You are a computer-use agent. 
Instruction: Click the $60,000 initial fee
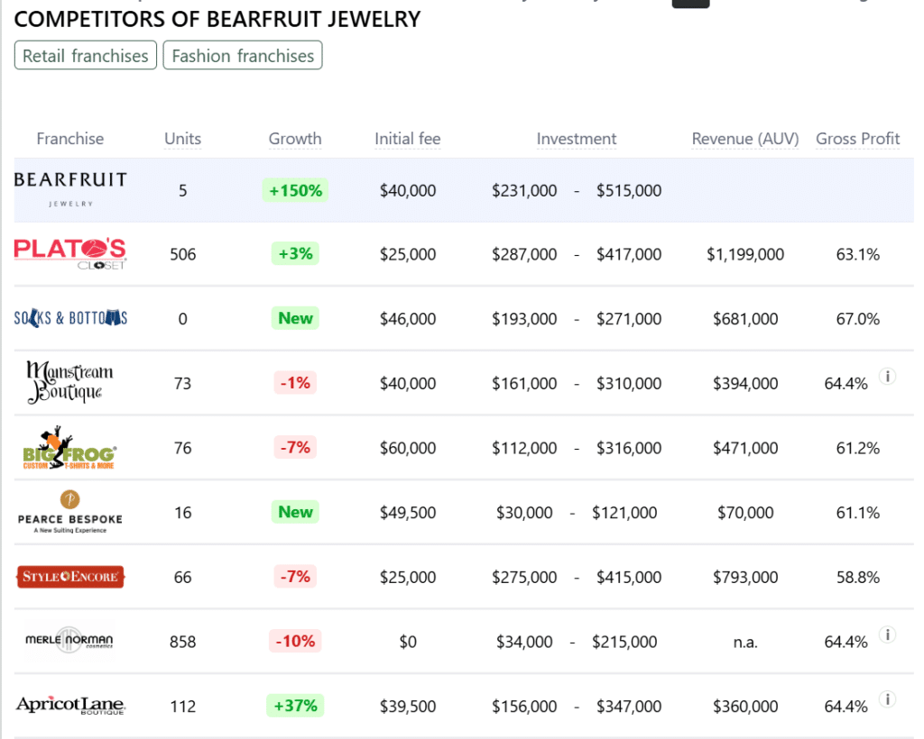click(408, 448)
